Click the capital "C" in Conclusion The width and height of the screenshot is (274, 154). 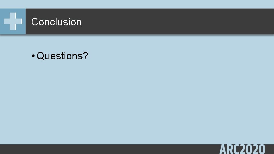pos(35,22)
